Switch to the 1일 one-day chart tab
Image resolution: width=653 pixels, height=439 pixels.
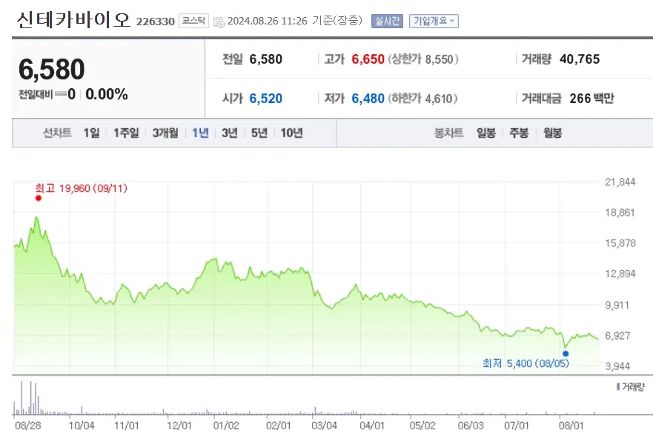[92, 134]
